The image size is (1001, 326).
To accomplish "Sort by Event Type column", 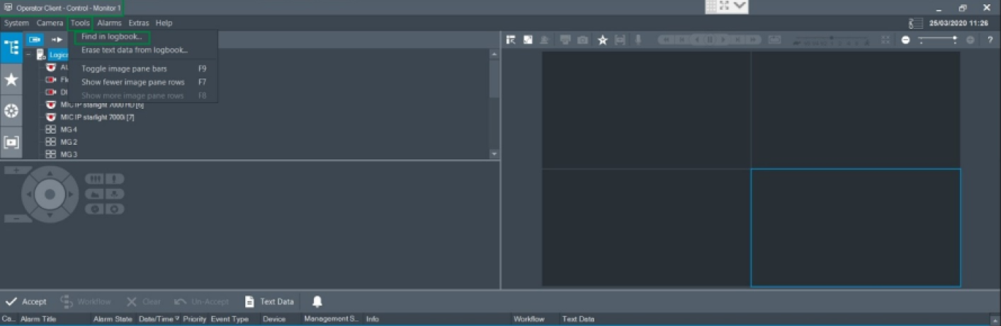I will (x=230, y=319).
